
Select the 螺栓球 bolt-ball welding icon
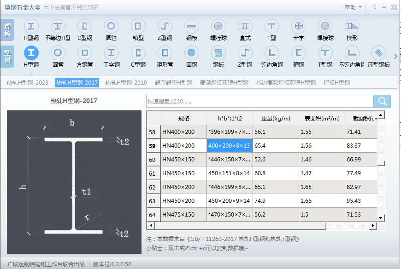[x=218, y=27]
